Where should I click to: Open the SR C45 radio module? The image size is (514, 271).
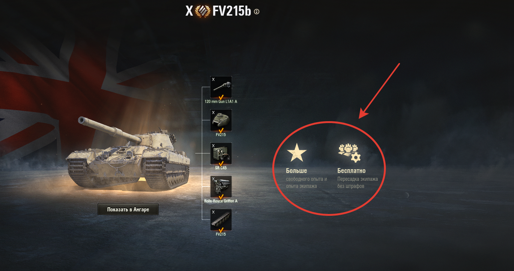[x=221, y=153]
